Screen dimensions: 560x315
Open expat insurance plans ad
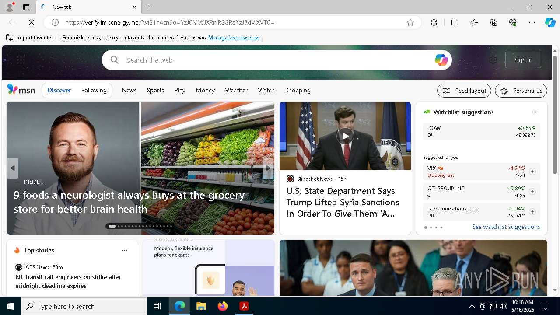[208, 268]
